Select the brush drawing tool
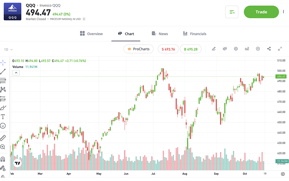The image size is (289, 181). [3, 108]
